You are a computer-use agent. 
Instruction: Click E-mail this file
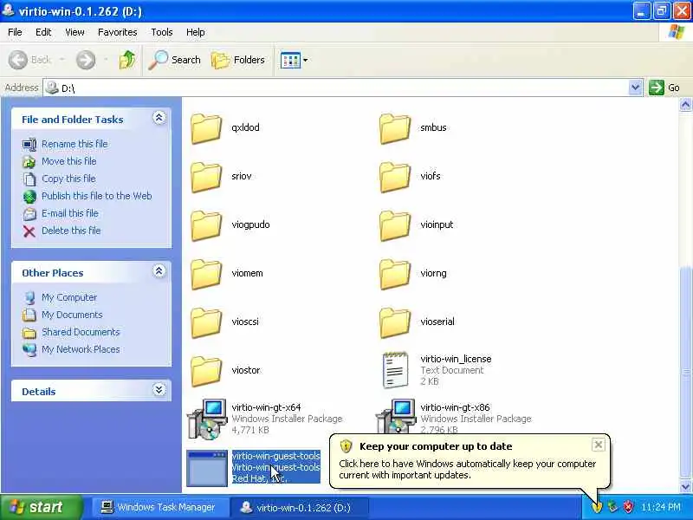[x=70, y=213]
